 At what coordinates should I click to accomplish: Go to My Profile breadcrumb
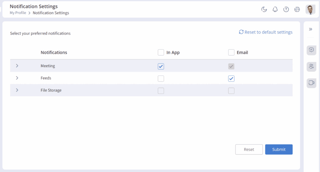(x=18, y=13)
